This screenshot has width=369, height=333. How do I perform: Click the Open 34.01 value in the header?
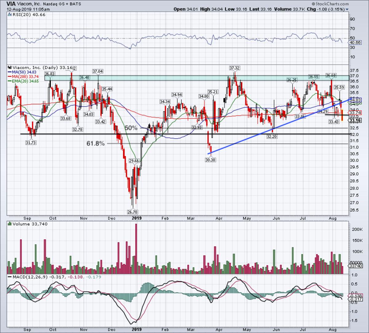tap(186, 9)
